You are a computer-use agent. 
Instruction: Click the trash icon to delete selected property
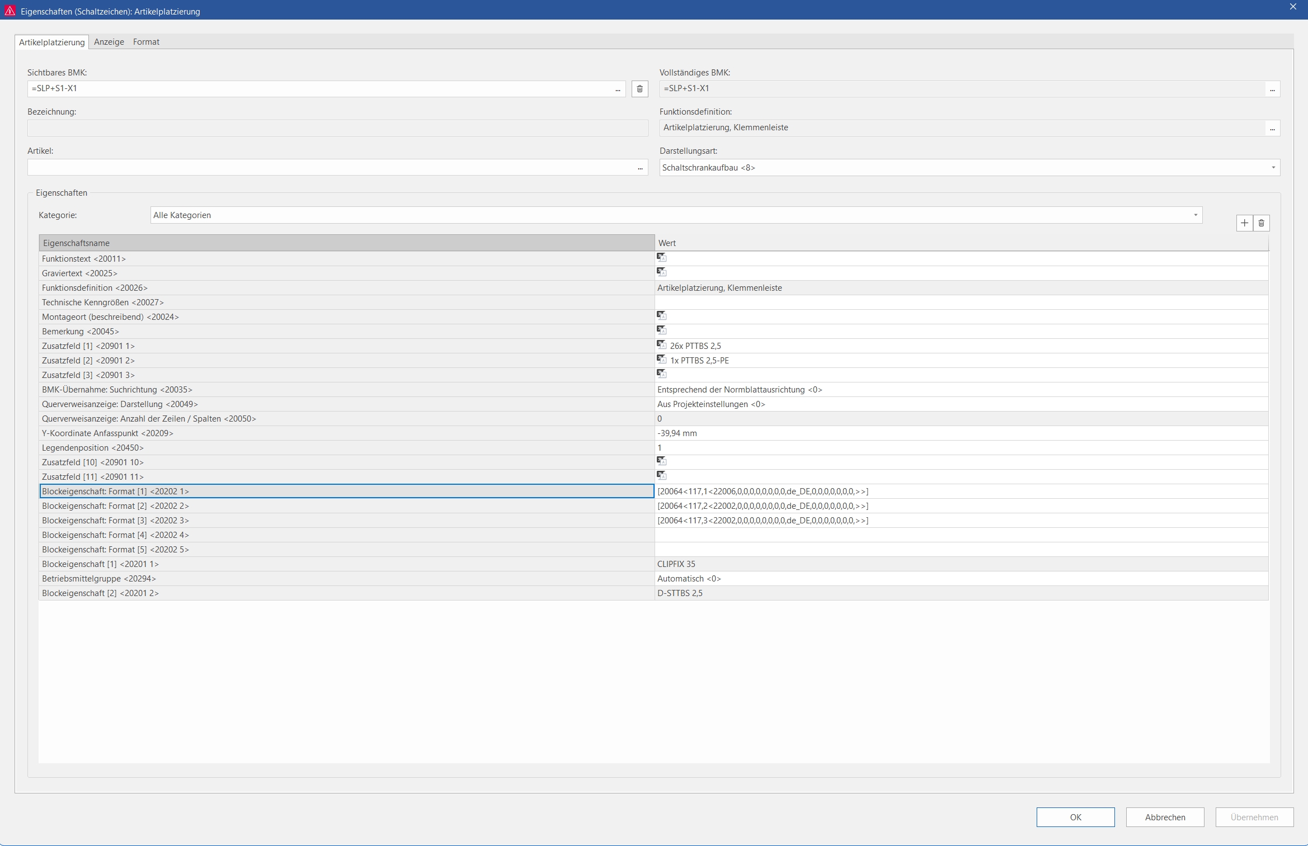coord(1261,223)
